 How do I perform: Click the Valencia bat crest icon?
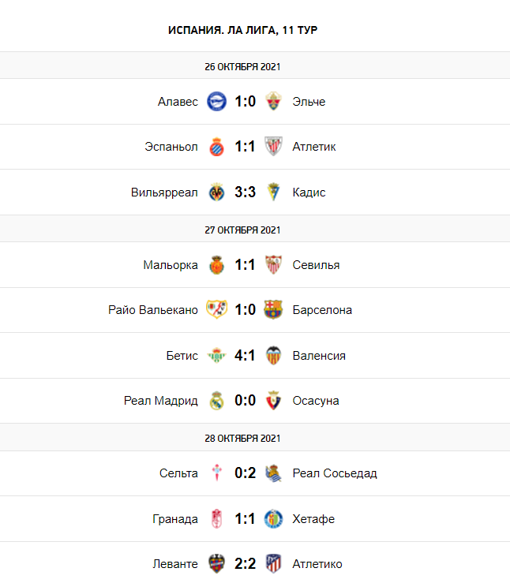(273, 355)
